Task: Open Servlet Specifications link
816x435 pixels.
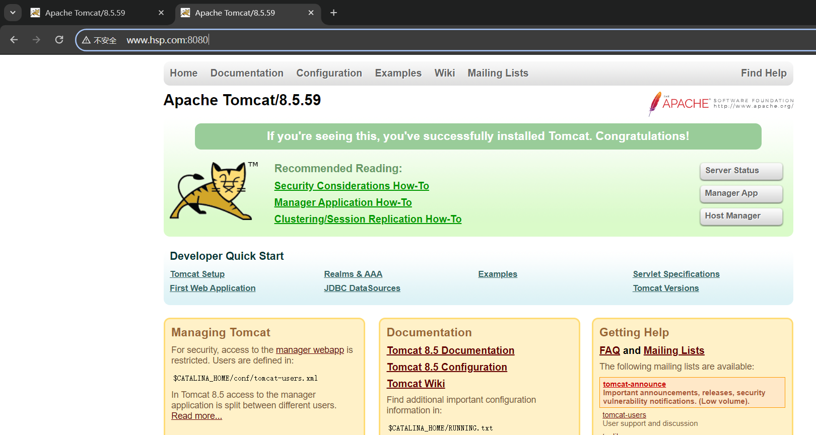Action: [x=676, y=274]
